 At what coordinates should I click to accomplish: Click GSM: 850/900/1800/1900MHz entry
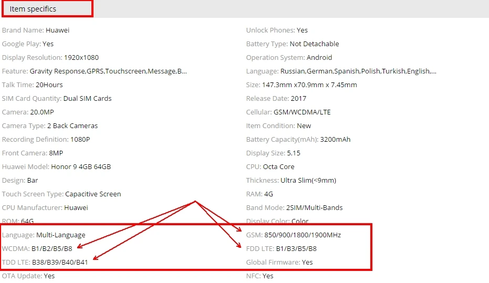[294, 235]
